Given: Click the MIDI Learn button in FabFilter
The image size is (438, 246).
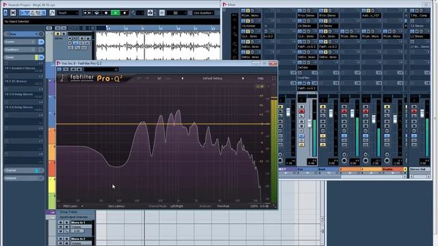Looking at the screenshot, I should 70,206.
